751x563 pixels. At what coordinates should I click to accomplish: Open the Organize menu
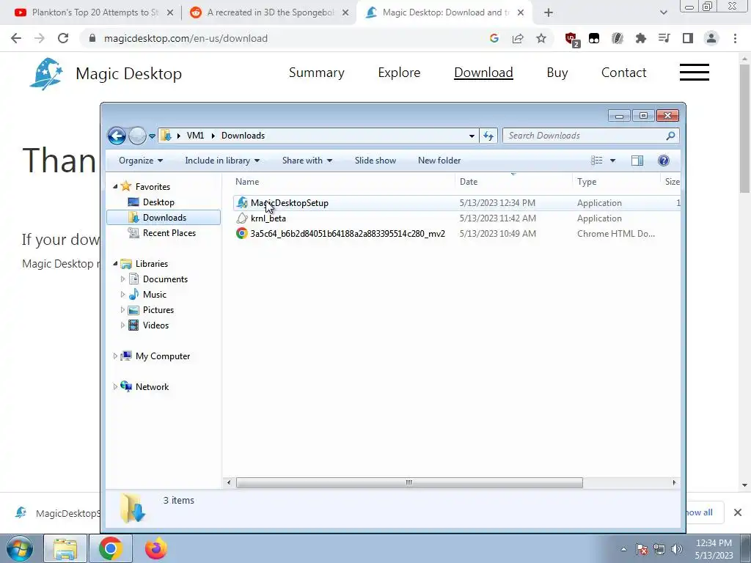coord(141,161)
